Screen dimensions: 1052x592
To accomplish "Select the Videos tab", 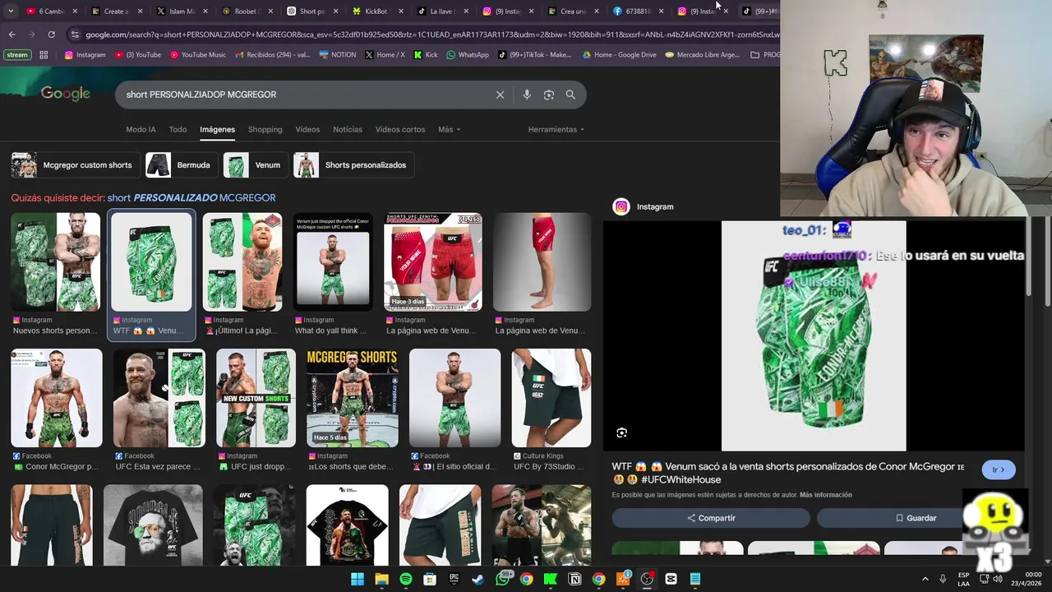I will click(307, 129).
